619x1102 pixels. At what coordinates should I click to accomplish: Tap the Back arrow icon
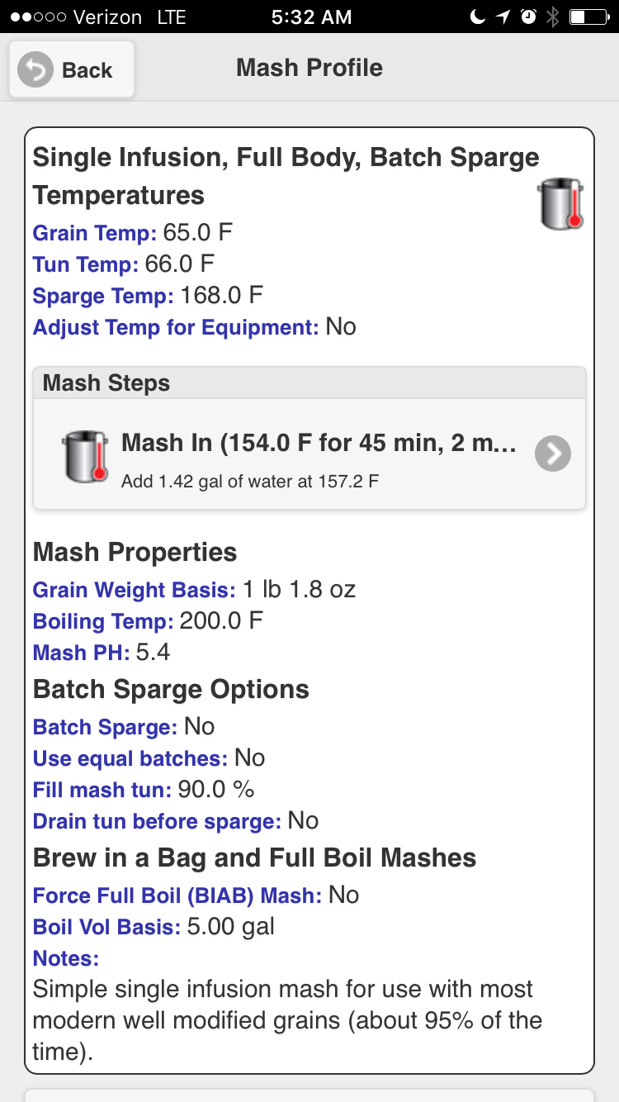pyautogui.click(x=35, y=70)
